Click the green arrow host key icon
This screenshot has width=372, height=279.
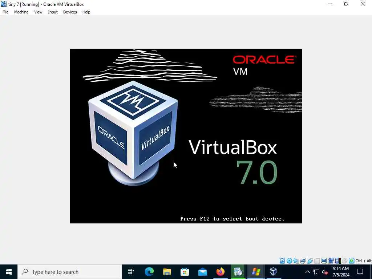pos(352,261)
